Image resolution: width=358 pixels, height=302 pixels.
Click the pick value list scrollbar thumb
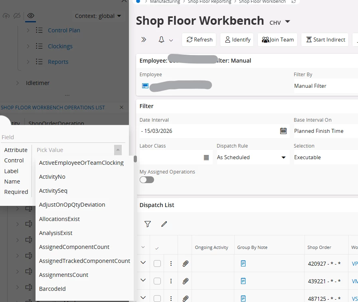[x=135, y=159]
